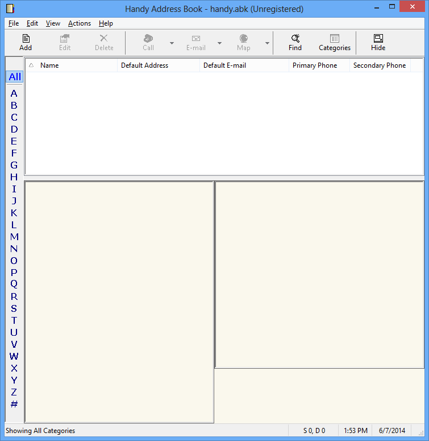Image resolution: width=429 pixels, height=441 pixels.
Task: Filter contacts by the # symbol
Action: click(14, 404)
